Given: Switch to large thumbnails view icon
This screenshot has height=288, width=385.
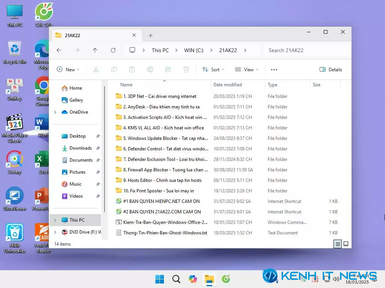Looking at the screenshot, I should coord(346,244).
